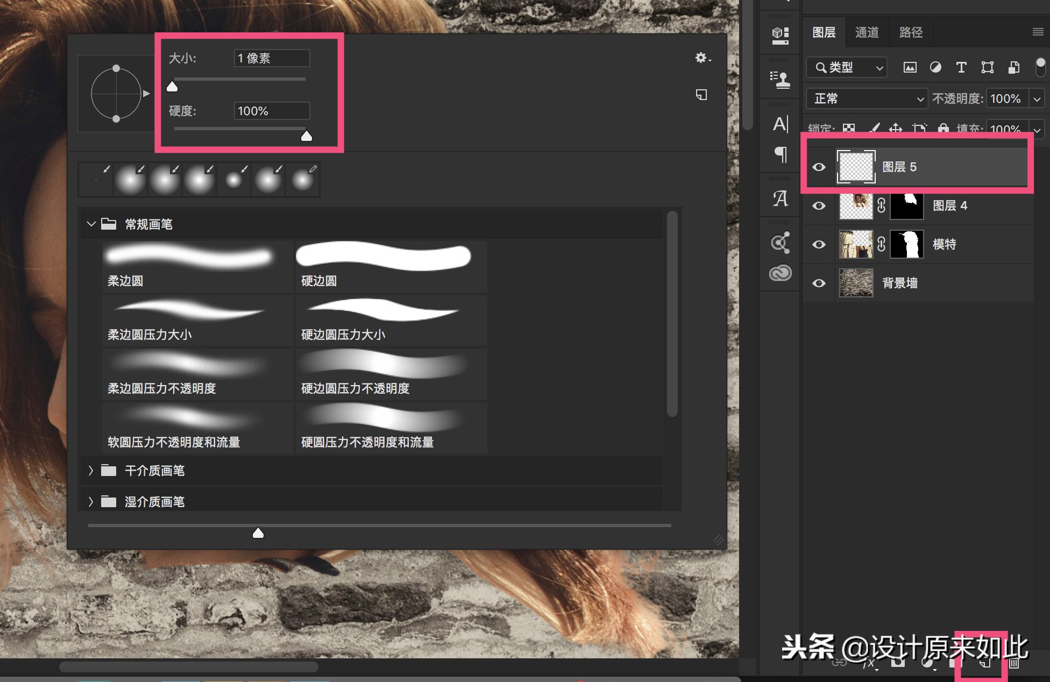Screen dimensions: 1050x682
Task: Click the create new brush preset icon
Action: point(701,95)
